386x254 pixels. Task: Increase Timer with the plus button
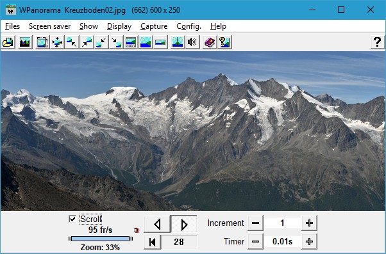(x=309, y=242)
